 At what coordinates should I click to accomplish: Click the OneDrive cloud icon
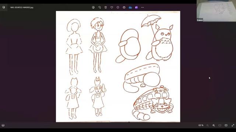[130, 7]
